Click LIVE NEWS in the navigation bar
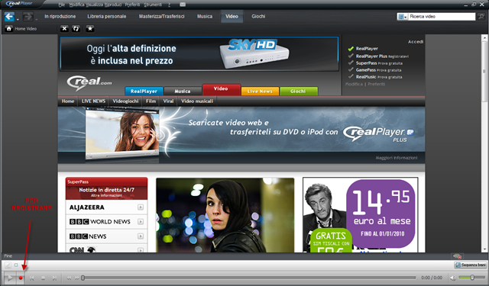Image resolution: width=489 pixels, height=286 pixels. point(93,101)
